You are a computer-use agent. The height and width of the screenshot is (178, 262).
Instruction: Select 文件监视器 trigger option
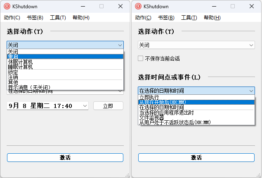[196, 117]
